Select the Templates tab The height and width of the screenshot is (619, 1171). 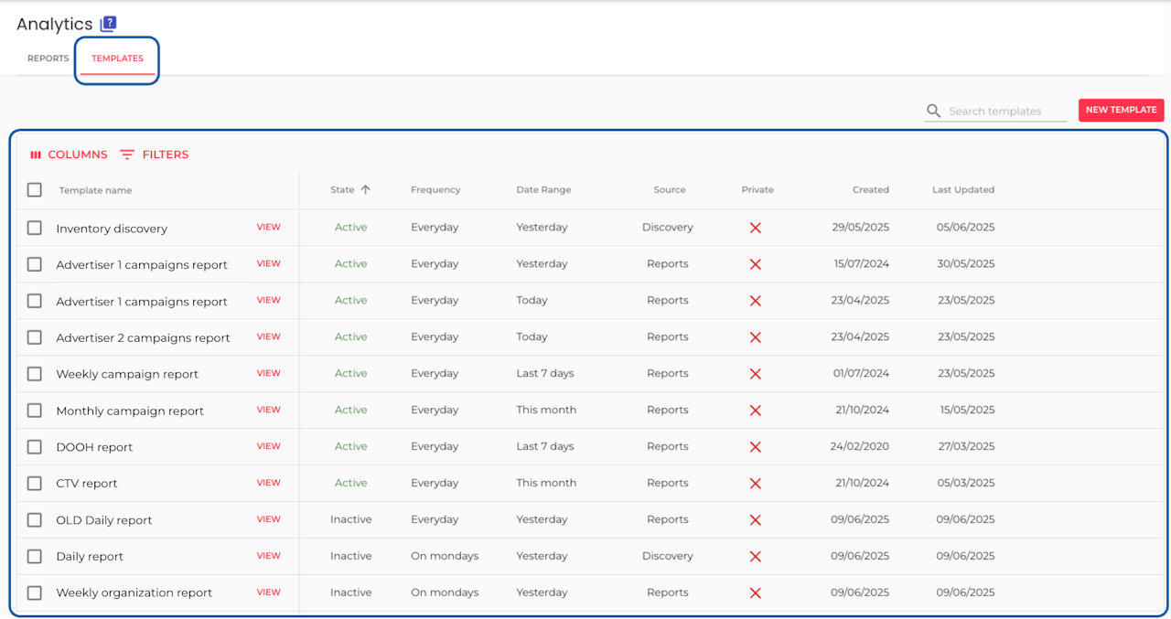117,59
